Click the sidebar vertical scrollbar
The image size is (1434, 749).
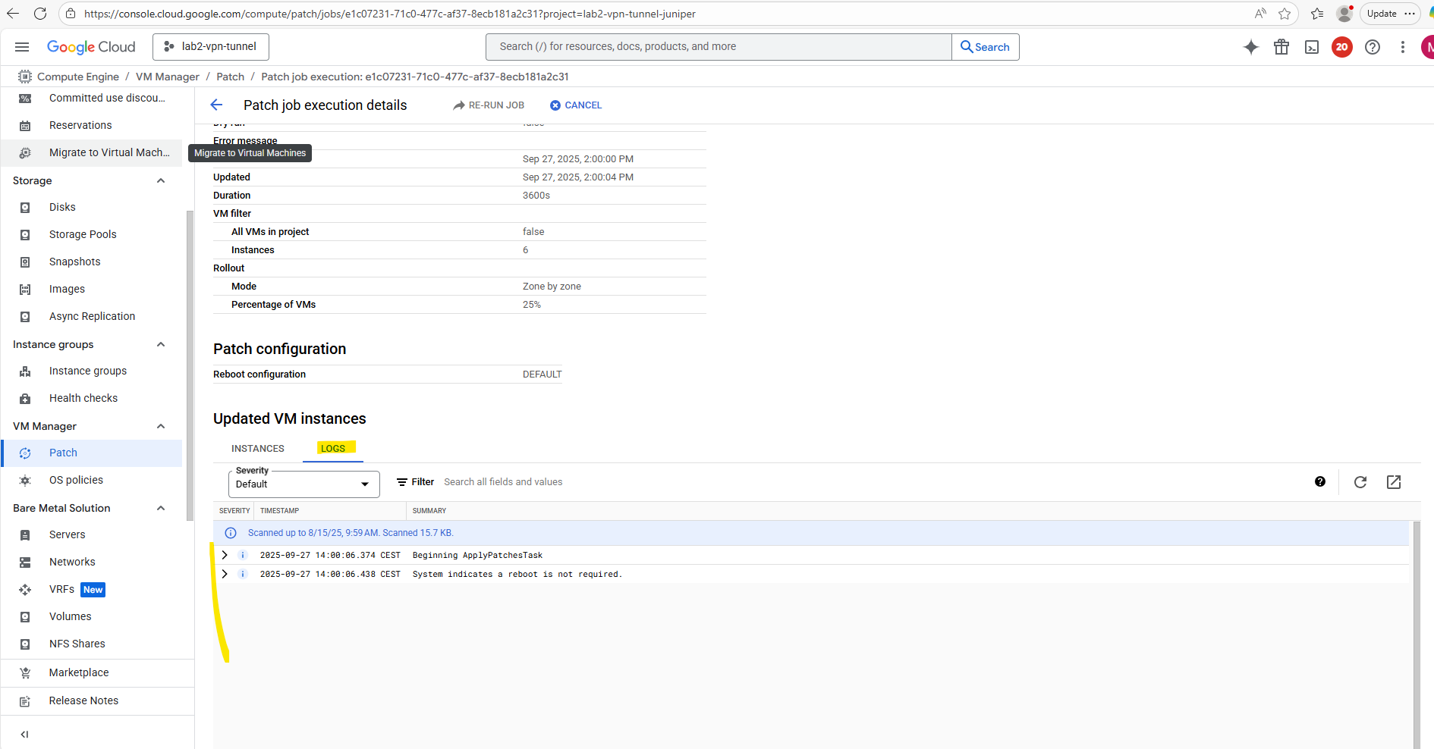point(190,366)
